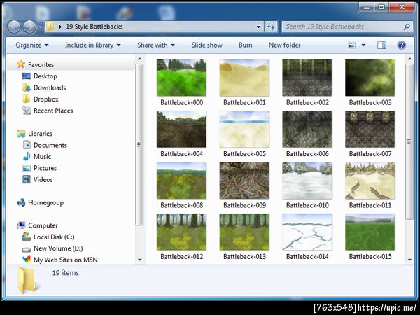Open the Music library icon
Viewport: 420px width, 315px height.
27,156
